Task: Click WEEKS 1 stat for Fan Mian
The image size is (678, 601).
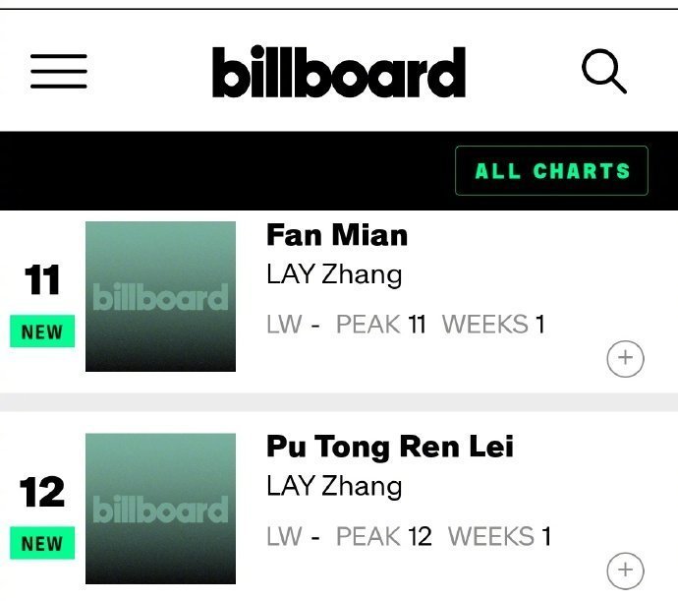Action: [x=493, y=324]
